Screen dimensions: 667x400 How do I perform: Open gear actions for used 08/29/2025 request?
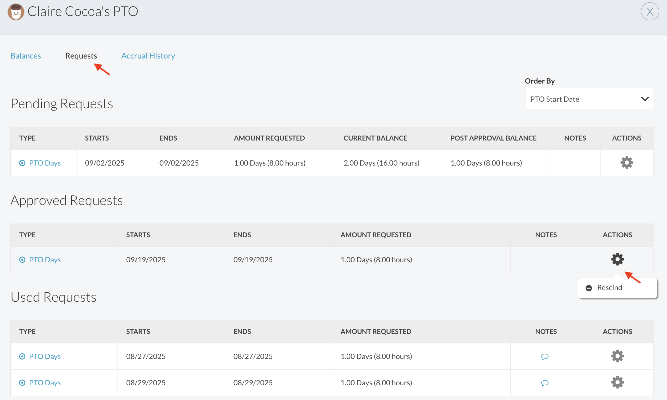point(617,382)
